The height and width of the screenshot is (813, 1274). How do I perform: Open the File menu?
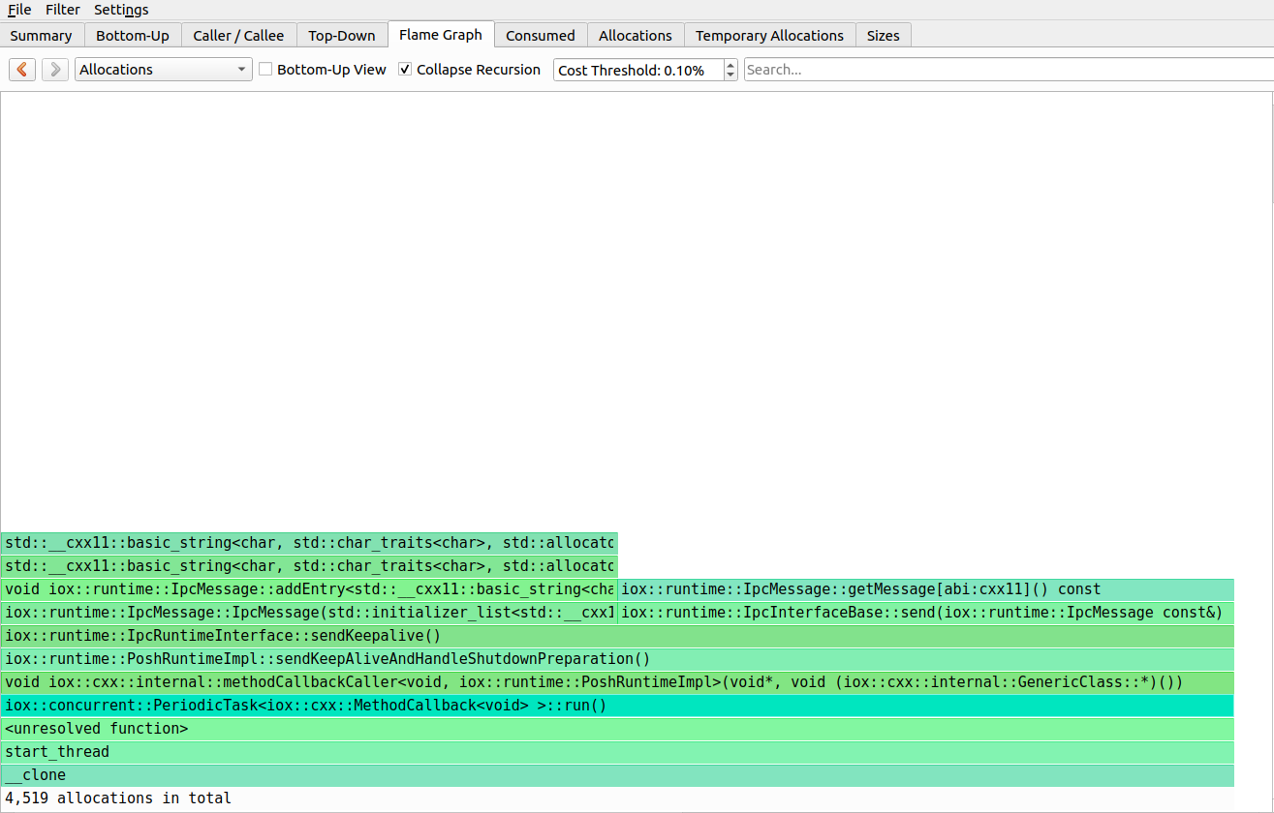click(19, 10)
